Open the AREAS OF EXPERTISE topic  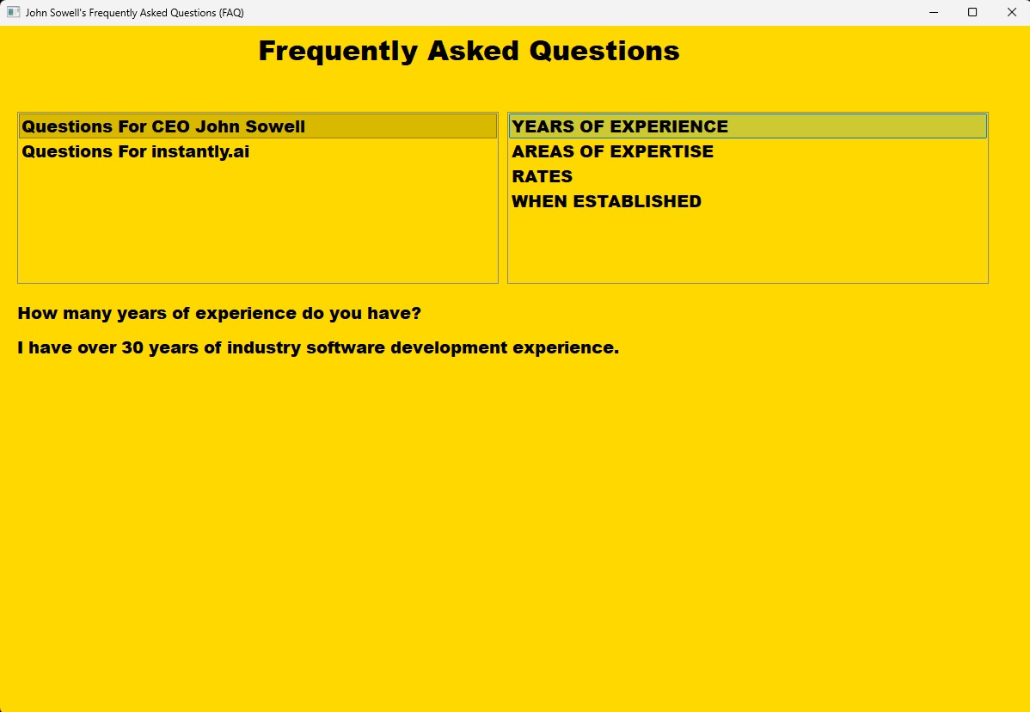point(612,152)
